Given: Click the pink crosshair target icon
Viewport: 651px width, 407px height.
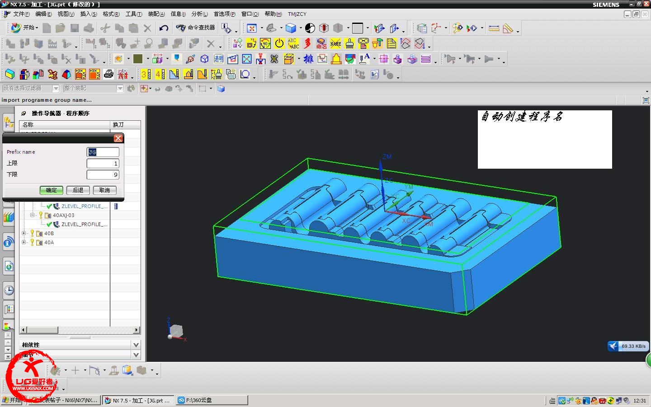Looking at the screenshot, I should 384,59.
